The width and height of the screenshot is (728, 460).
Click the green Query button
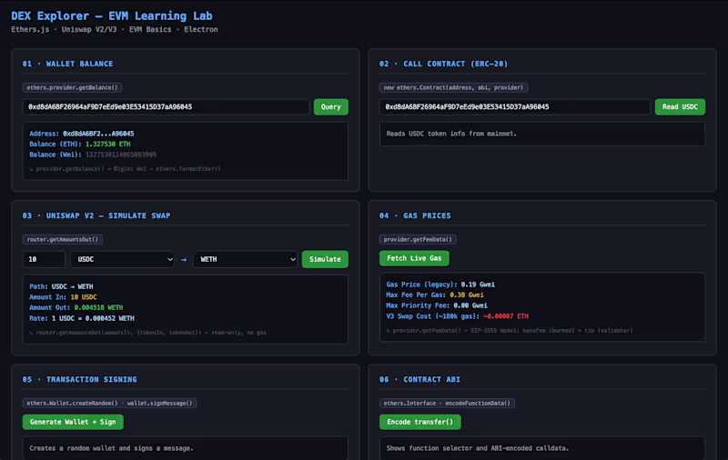(x=330, y=106)
